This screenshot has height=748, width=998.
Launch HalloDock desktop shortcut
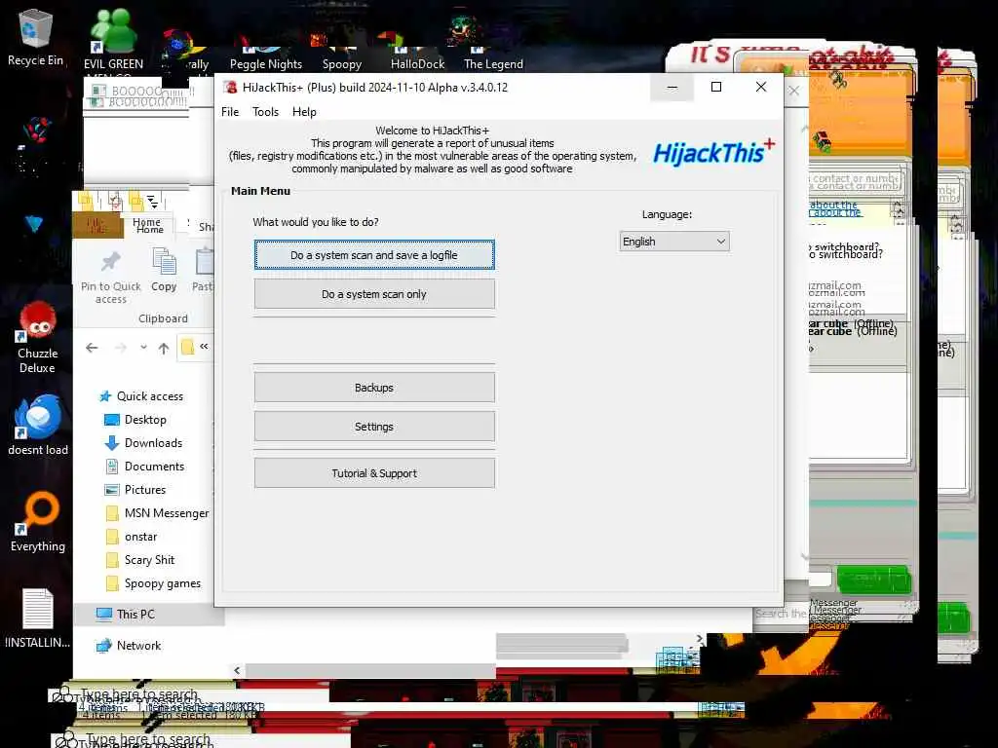tap(417, 56)
